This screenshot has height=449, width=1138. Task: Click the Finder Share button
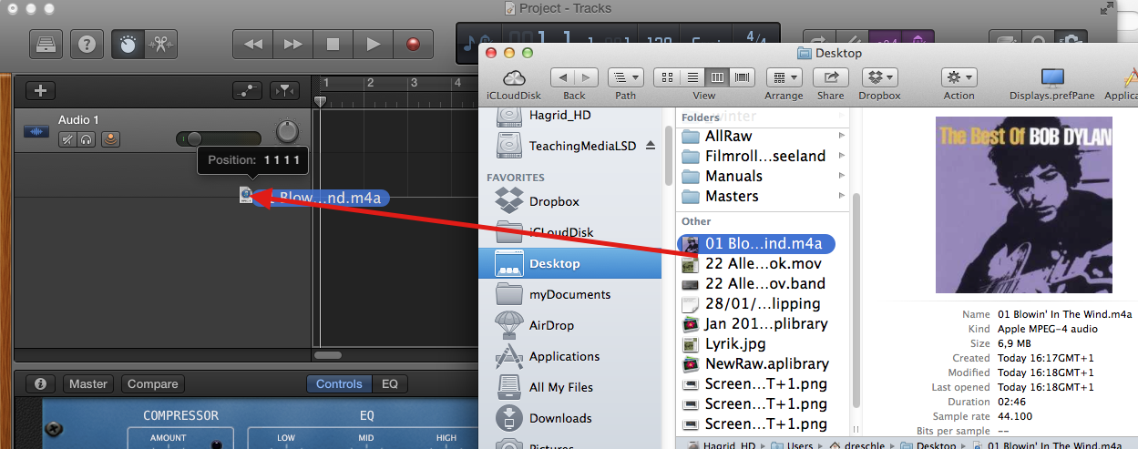830,77
